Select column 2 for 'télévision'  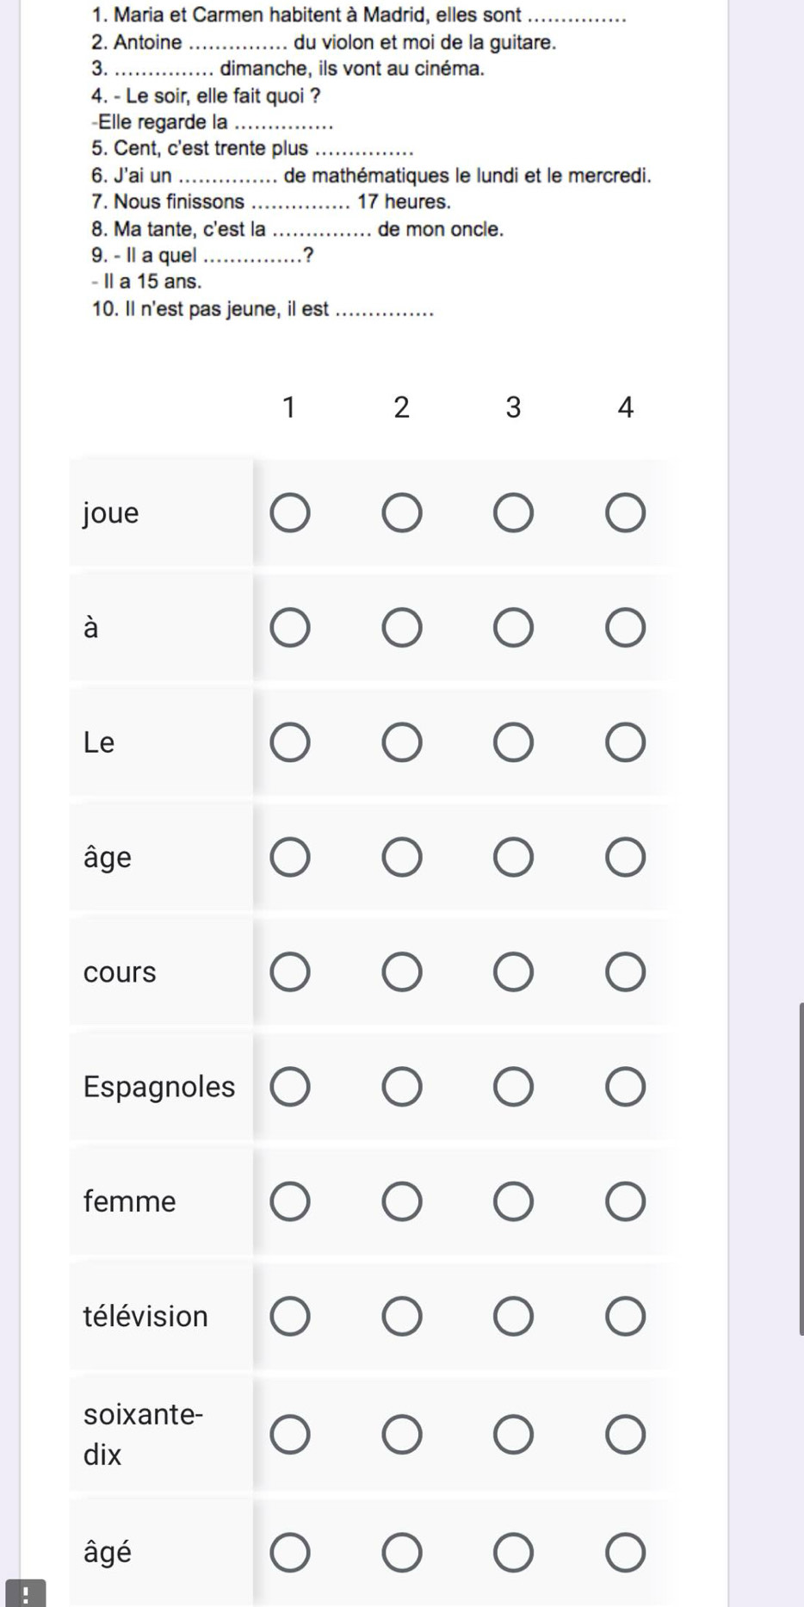(402, 1317)
